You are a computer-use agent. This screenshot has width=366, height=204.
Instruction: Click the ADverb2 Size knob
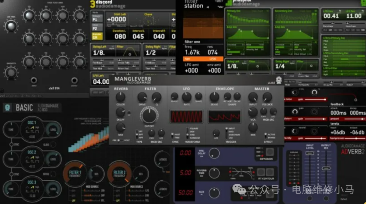(x=214, y=193)
